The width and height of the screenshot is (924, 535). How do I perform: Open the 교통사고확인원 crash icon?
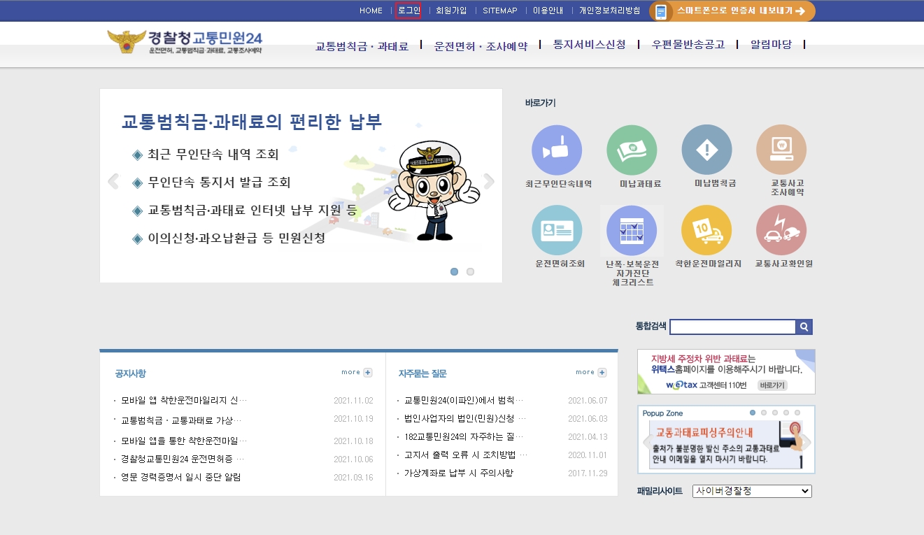click(781, 230)
